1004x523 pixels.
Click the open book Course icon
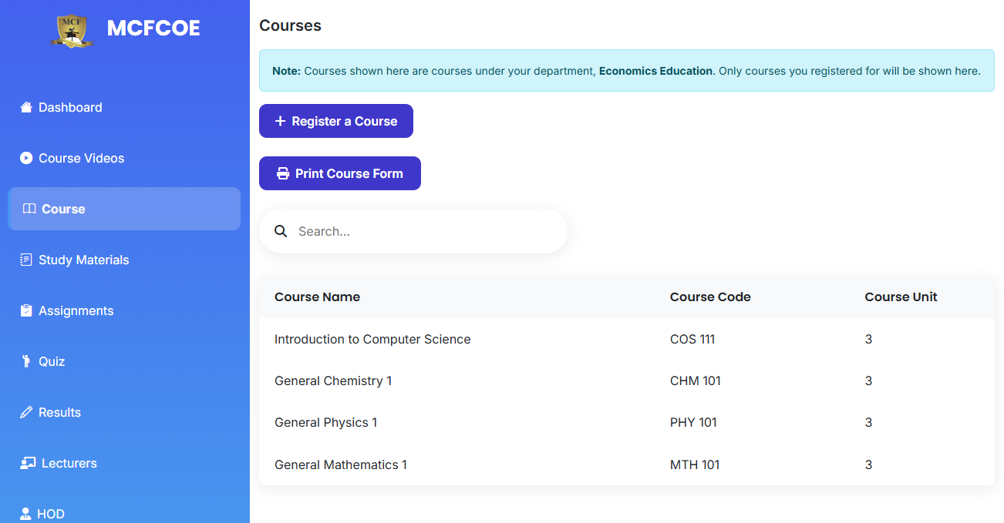[x=29, y=209]
